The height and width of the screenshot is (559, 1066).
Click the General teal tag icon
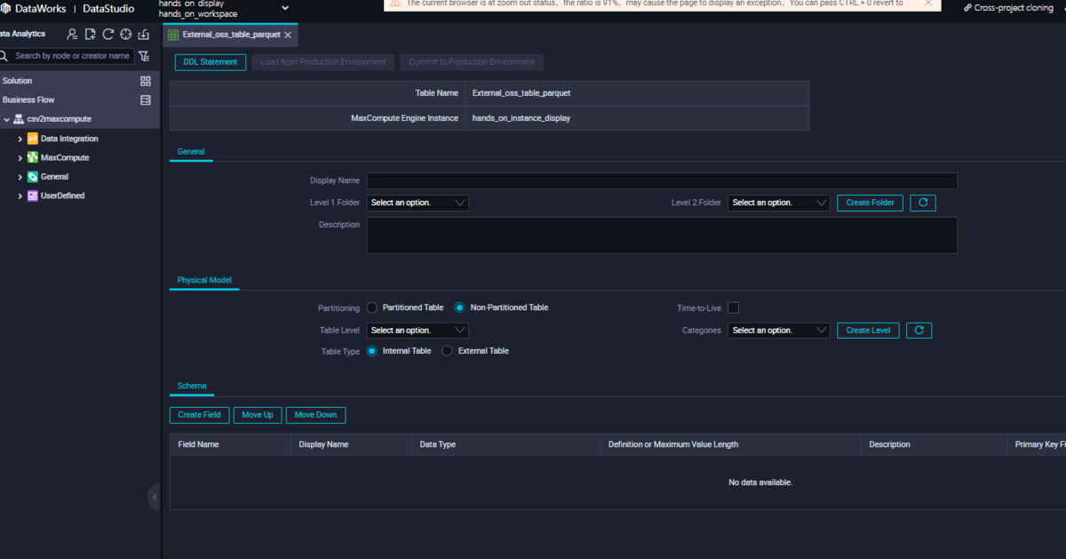(33, 177)
